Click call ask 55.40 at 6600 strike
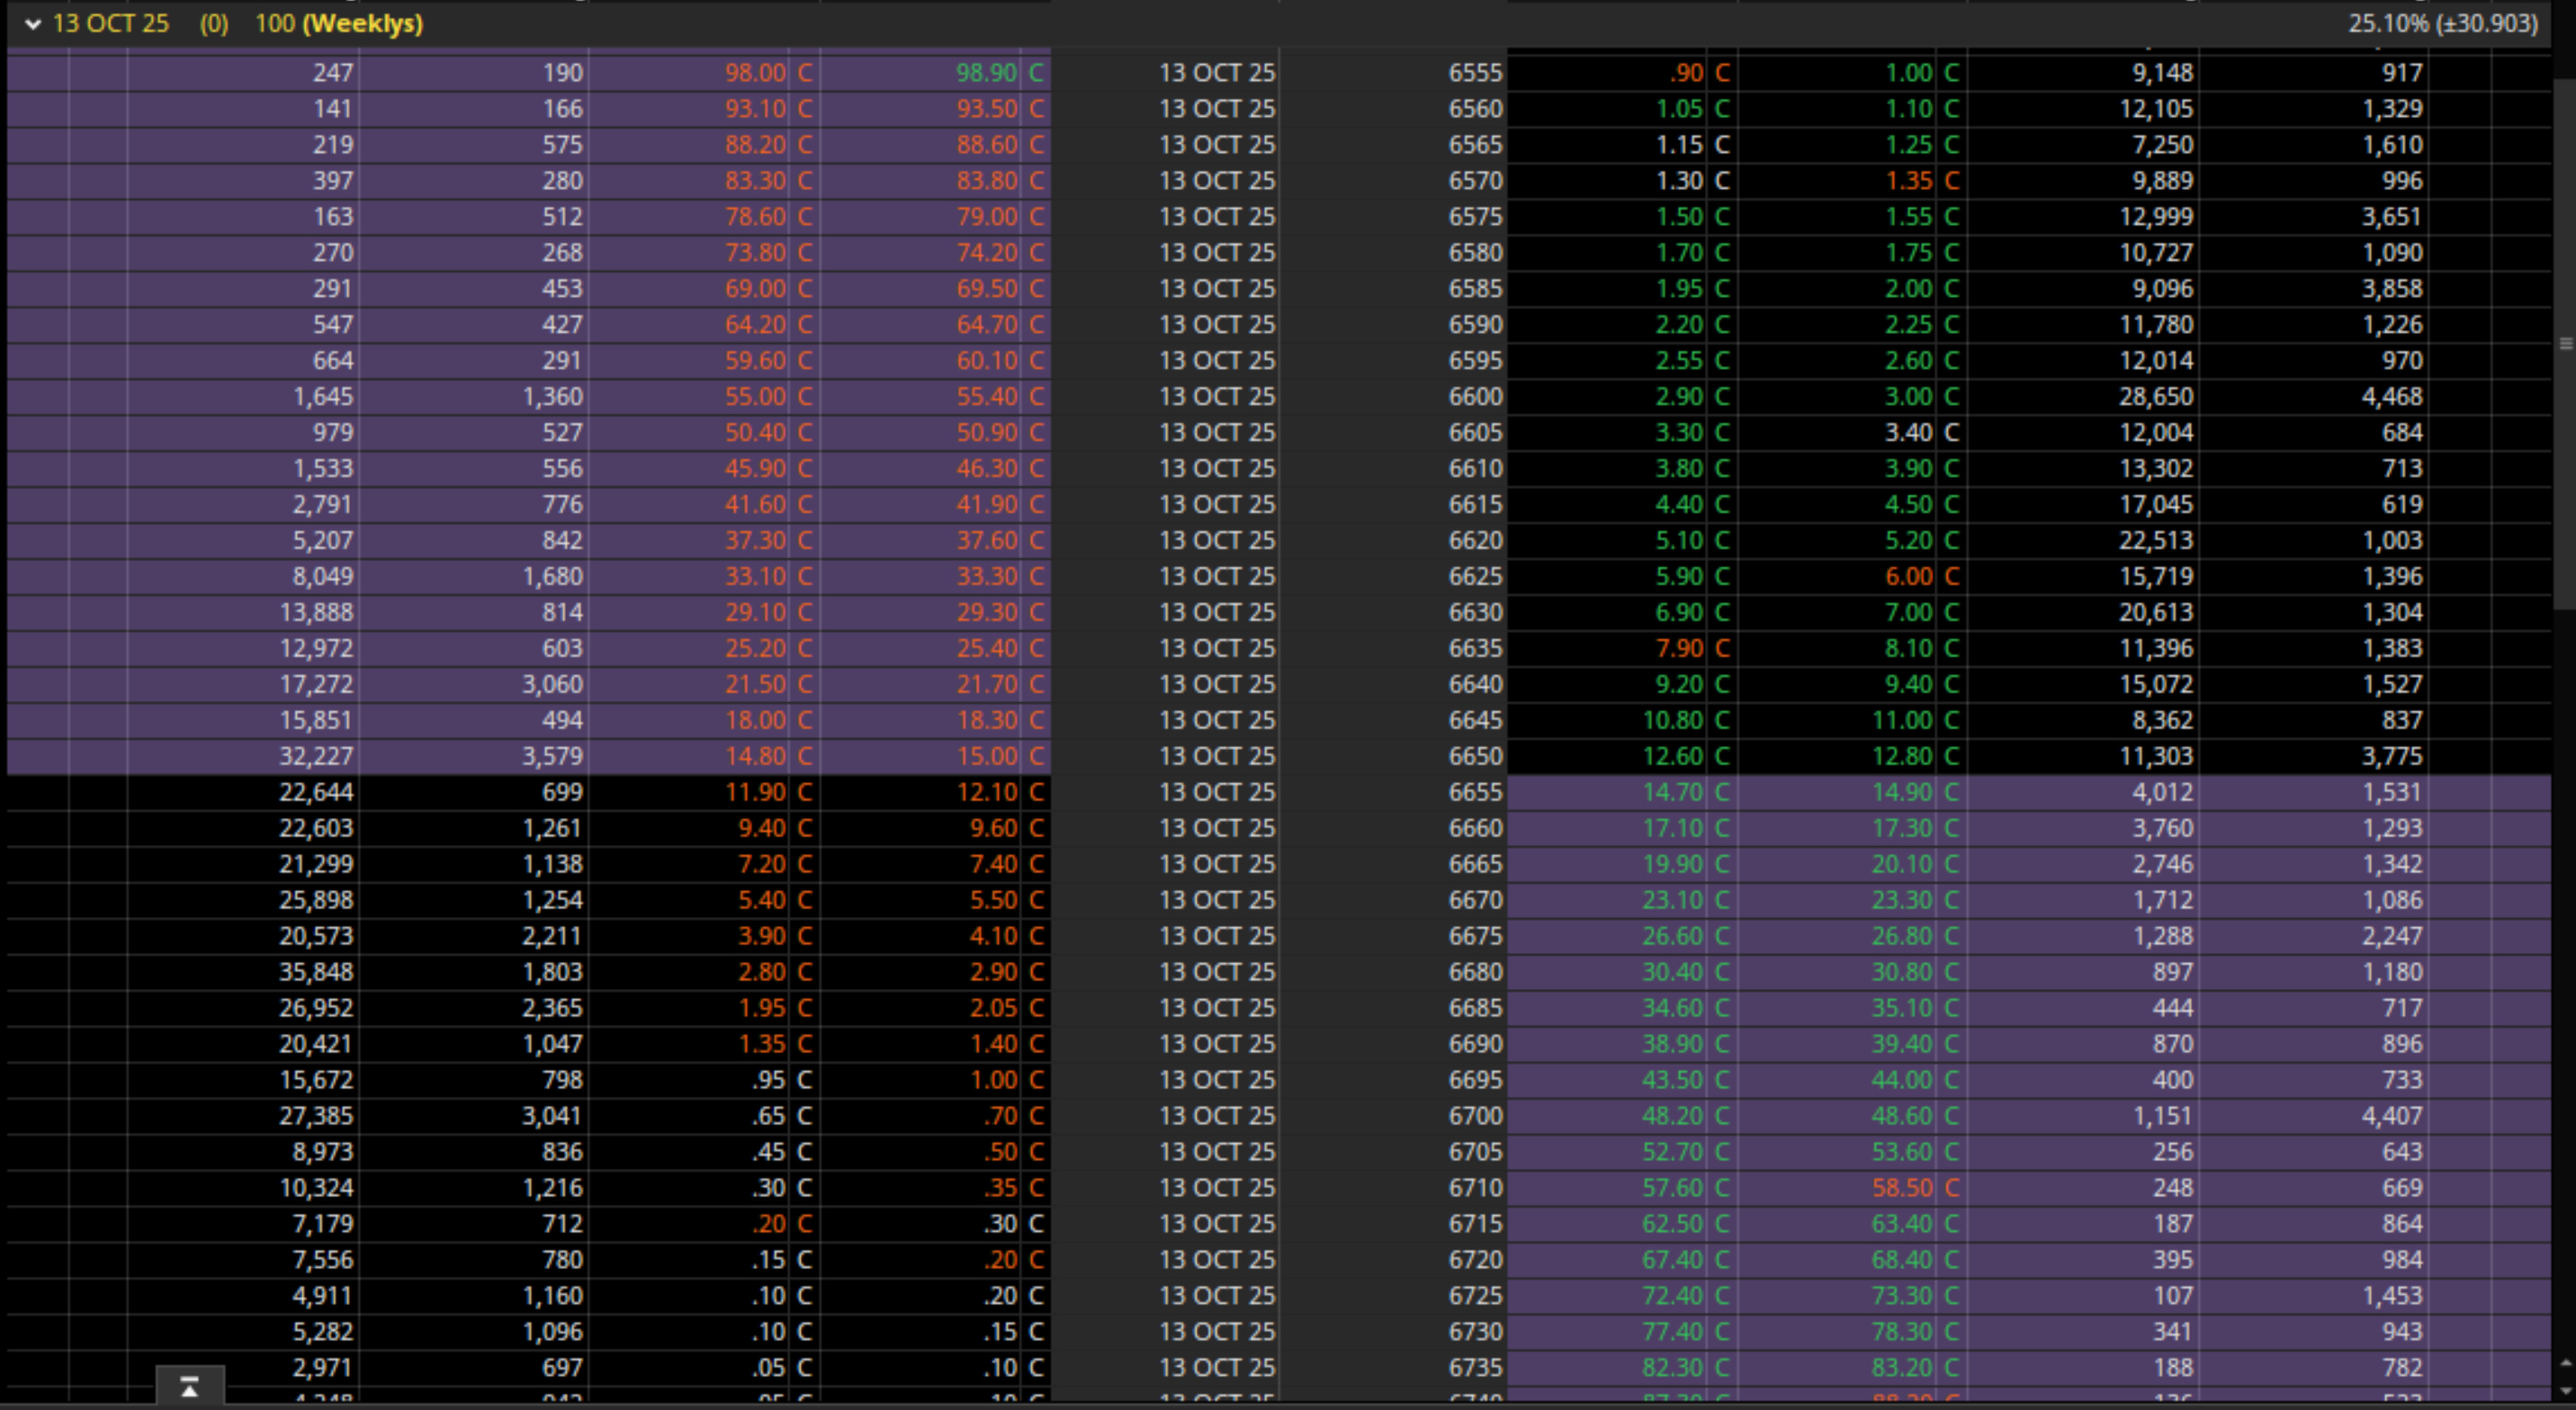This screenshot has height=1410, width=2576. point(986,397)
